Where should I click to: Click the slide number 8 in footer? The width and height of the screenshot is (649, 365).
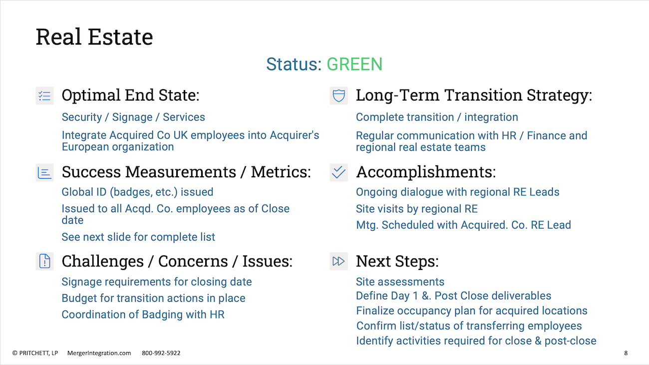[626, 353]
